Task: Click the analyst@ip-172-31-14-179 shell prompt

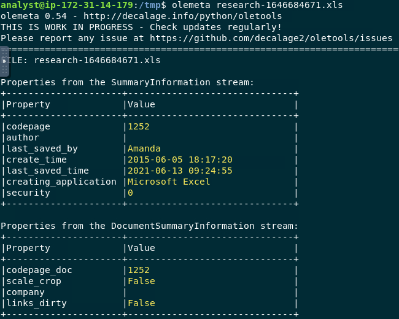Action: (x=62, y=6)
